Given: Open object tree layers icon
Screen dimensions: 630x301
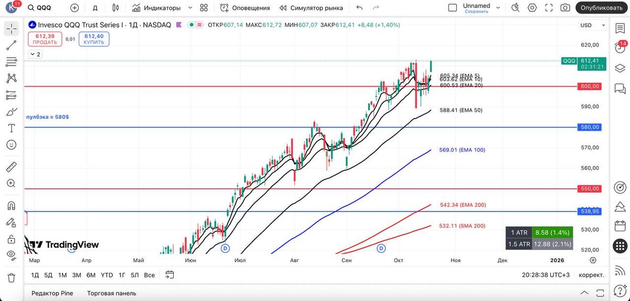Looking at the screenshot, I should coord(621,68).
